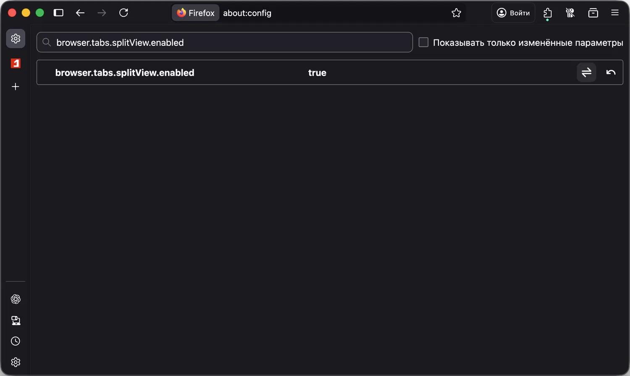Show synced tabs from other devices
The height and width of the screenshot is (376, 630).
click(16, 321)
